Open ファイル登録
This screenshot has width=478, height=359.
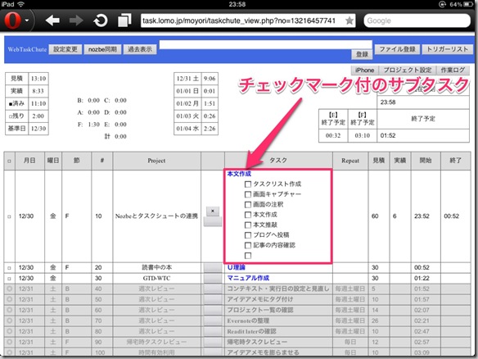(x=397, y=49)
